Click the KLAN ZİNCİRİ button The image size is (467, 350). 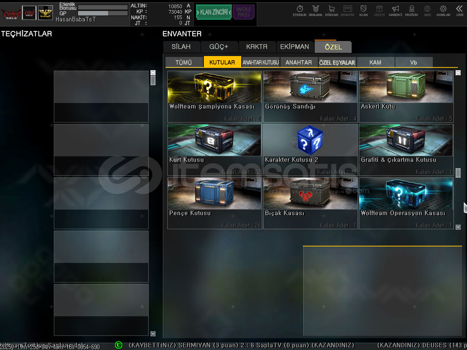coord(214,12)
